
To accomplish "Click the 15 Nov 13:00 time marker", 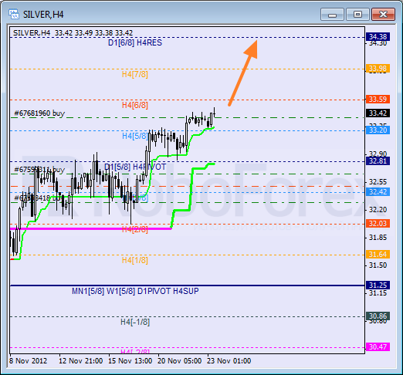I will 130,361.
